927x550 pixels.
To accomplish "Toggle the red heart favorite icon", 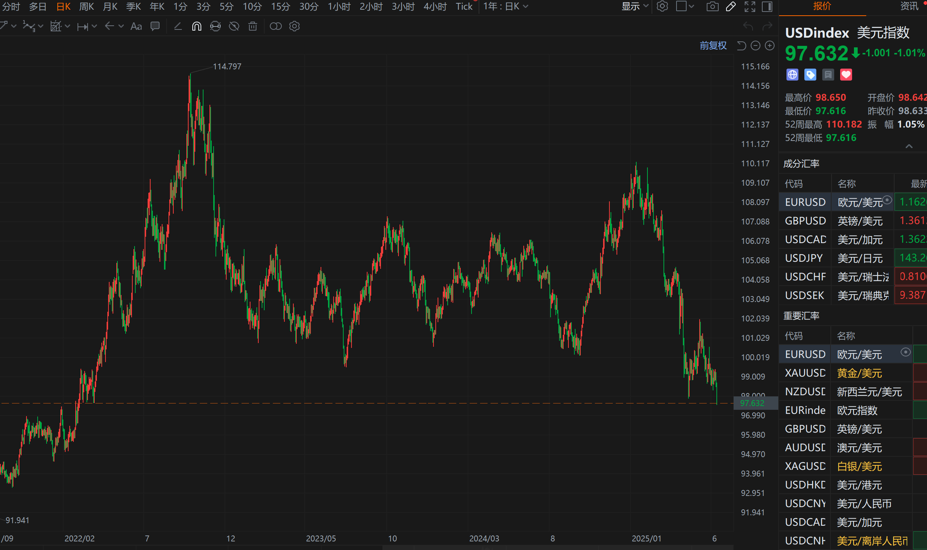I will tap(846, 75).
